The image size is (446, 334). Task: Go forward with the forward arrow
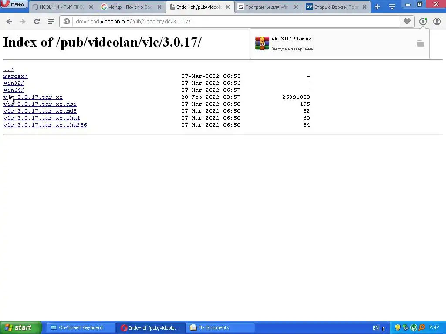23,22
